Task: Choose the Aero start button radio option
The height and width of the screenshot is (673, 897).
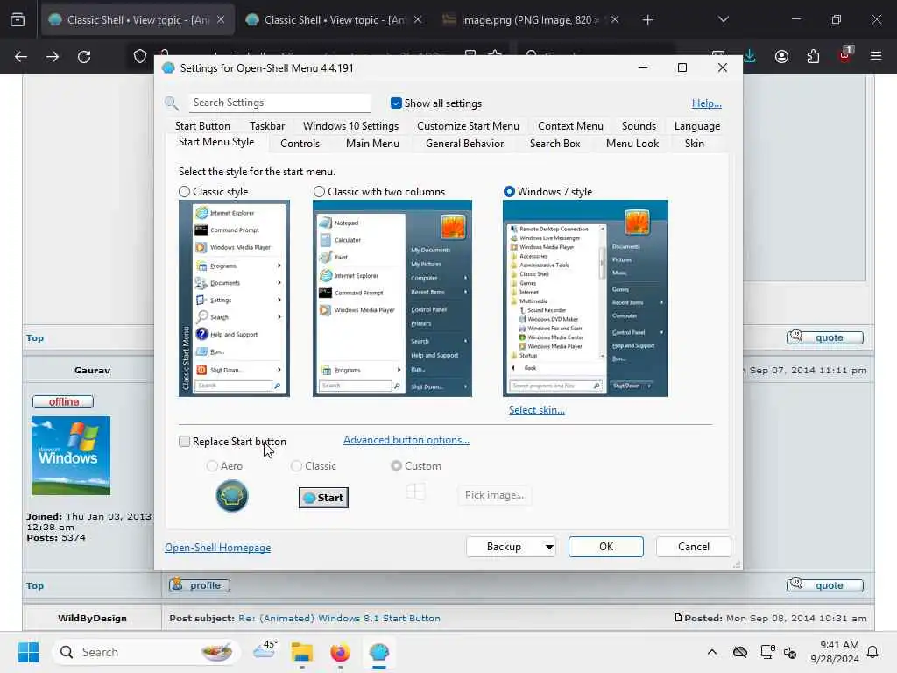Action: tap(212, 466)
